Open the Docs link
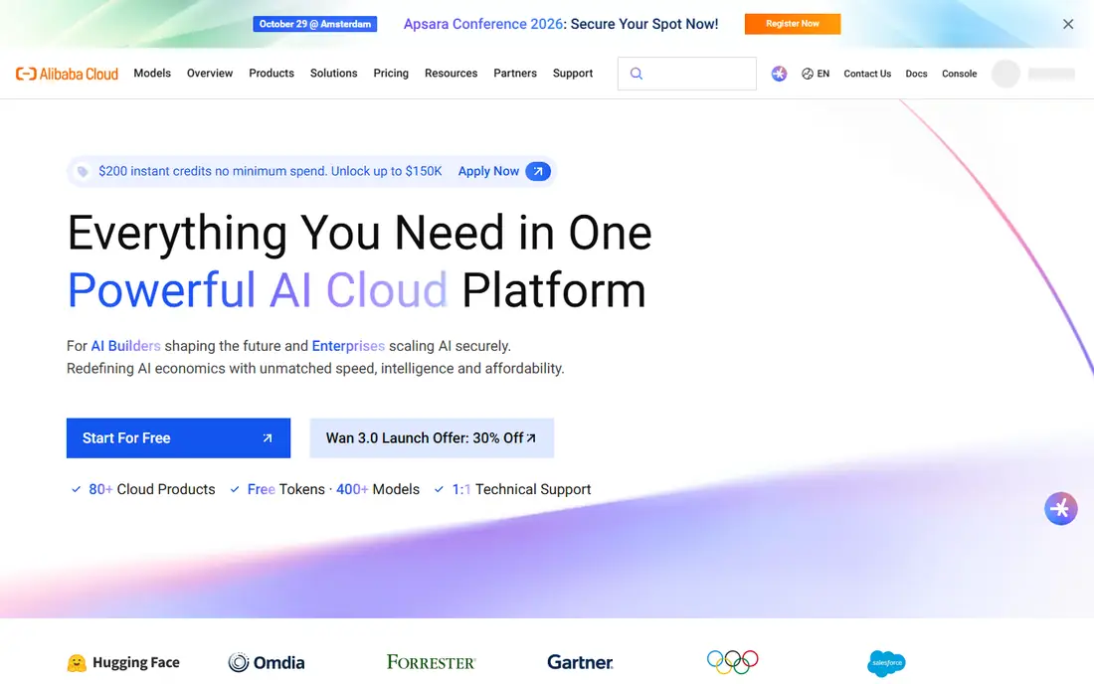 pyautogui.click(x=916, y=74)
